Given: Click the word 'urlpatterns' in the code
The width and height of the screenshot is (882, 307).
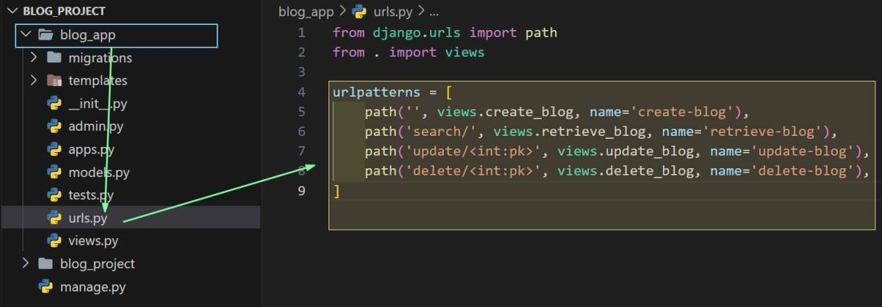Looking at the screenshot, I should [x=376, y=92].
